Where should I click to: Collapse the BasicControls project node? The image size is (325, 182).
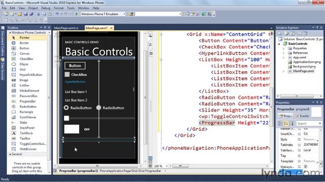coord(279,44)
